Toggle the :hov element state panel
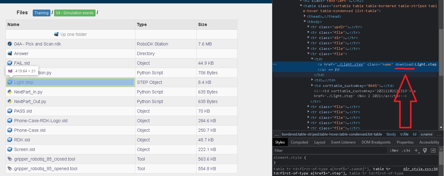 tap(394, 151)
